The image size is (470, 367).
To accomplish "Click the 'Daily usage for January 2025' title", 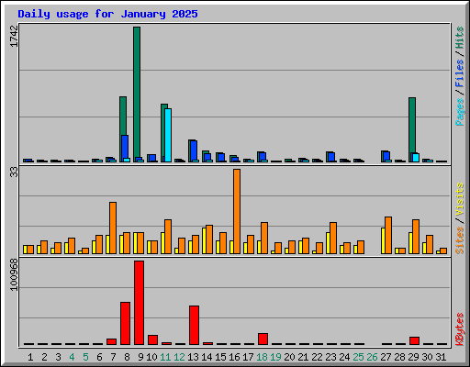I will click(107, 14).
